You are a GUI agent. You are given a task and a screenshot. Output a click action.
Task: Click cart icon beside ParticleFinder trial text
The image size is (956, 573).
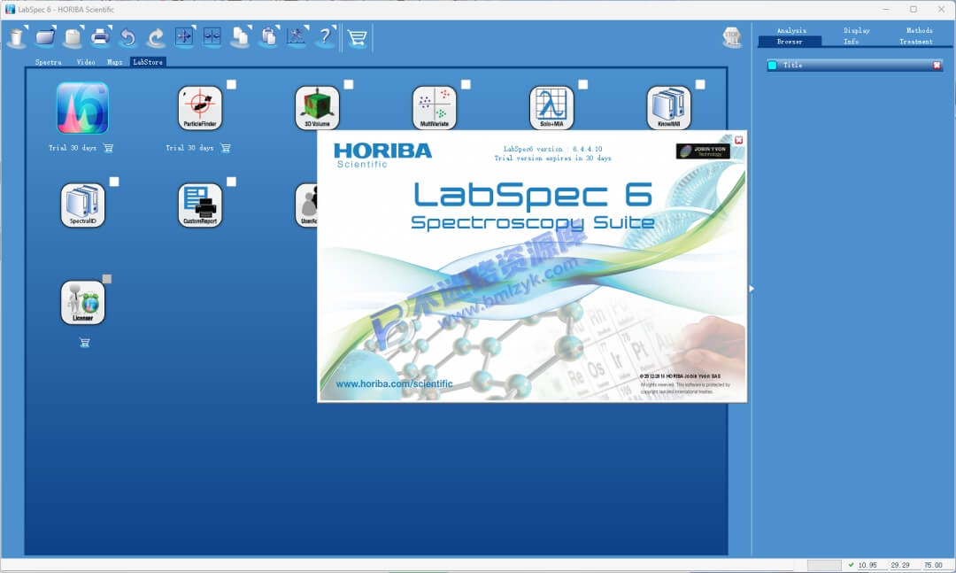[x=226, y=148]
